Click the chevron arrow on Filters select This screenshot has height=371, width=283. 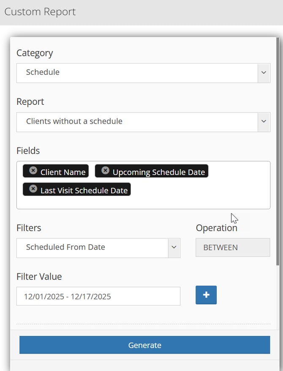click(x=174, y=248)
